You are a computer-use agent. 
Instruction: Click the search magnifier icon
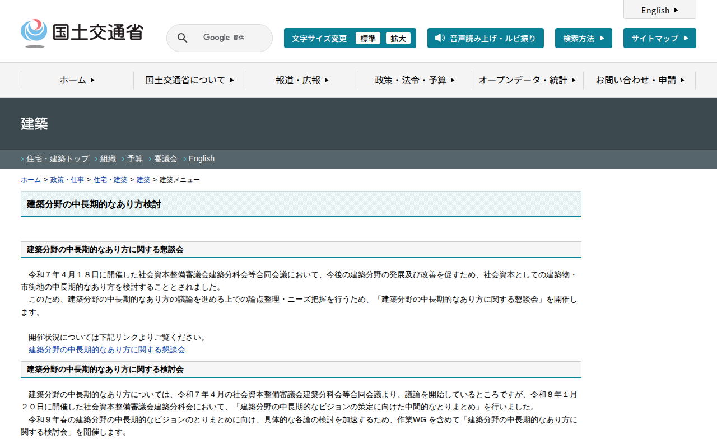click(x=182, y=38)
